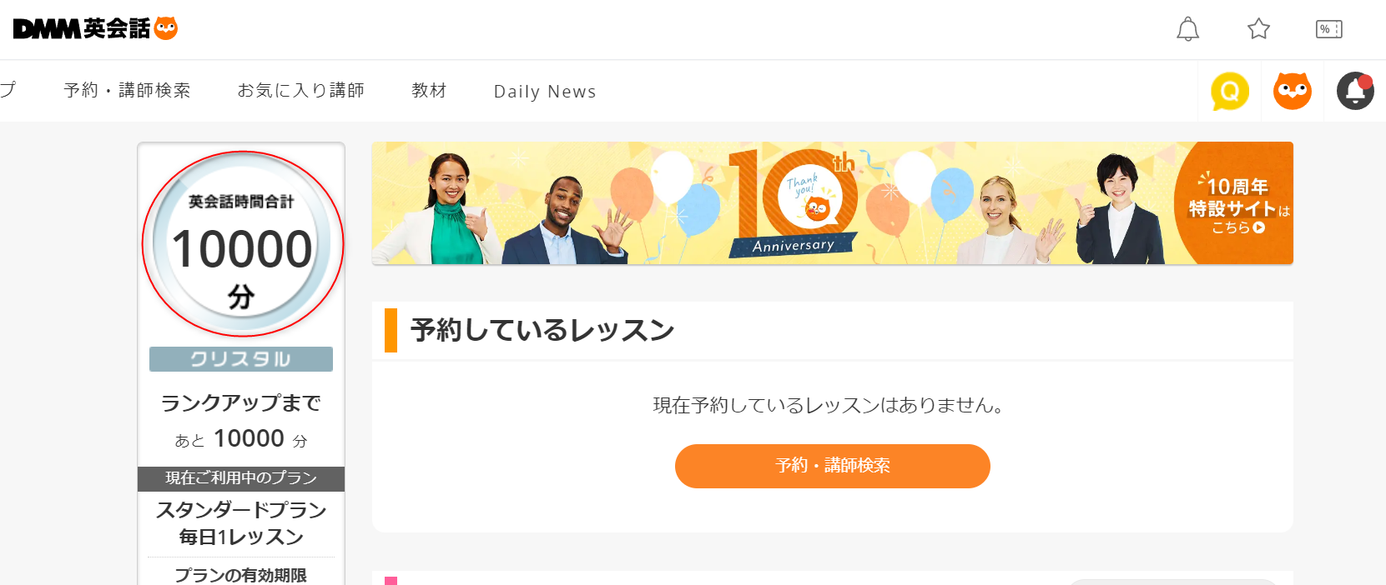The image size is (1386, 585).
Task: Open the 教材 menu item
Action: click(x=429, y=90)
